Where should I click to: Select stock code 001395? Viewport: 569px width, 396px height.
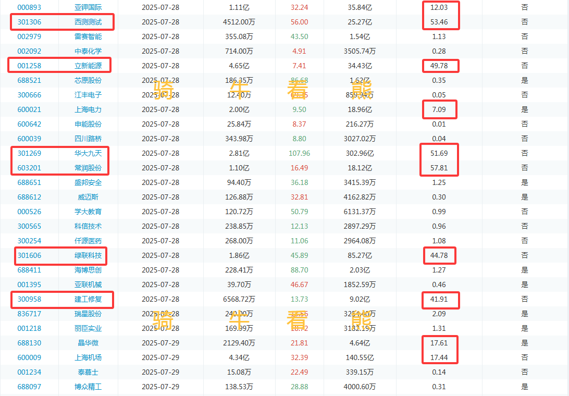click(x=29, y=284)
